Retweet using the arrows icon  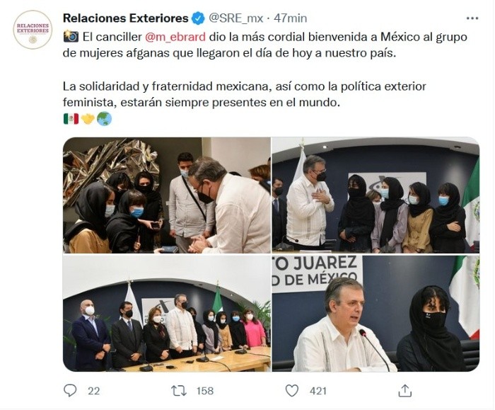coord(179,391)
